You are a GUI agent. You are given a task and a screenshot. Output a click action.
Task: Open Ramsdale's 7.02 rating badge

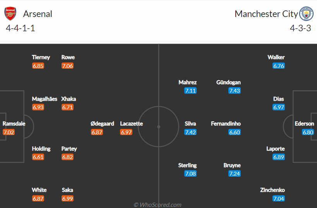coord(9,132)
